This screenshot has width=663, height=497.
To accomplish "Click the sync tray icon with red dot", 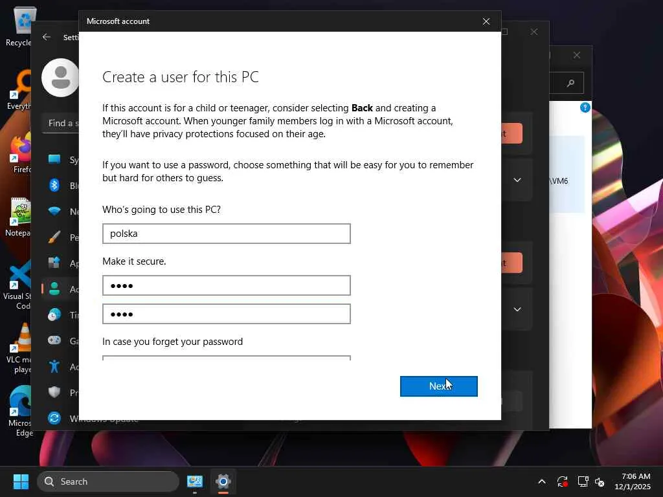I will click(563, 481).
